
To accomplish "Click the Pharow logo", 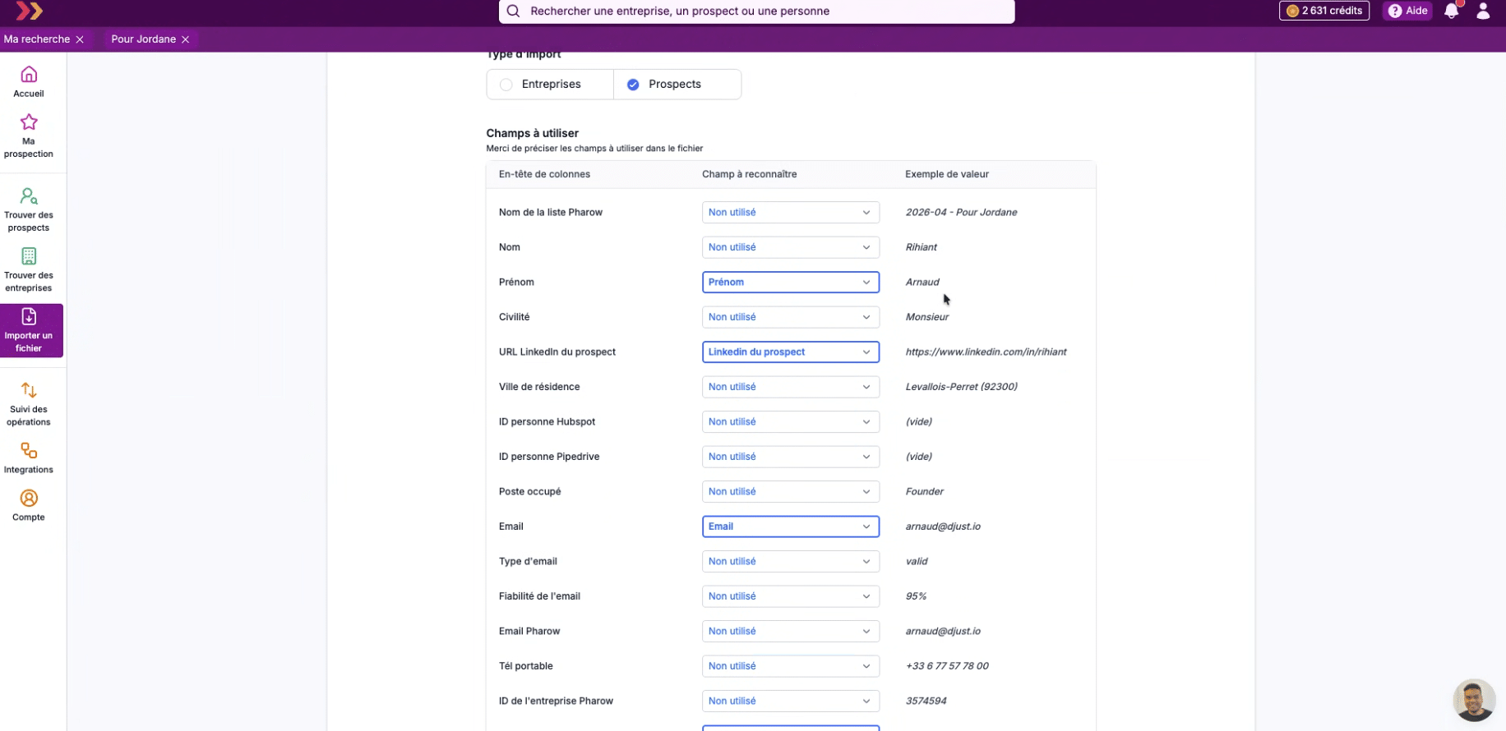I will [30, 11].
